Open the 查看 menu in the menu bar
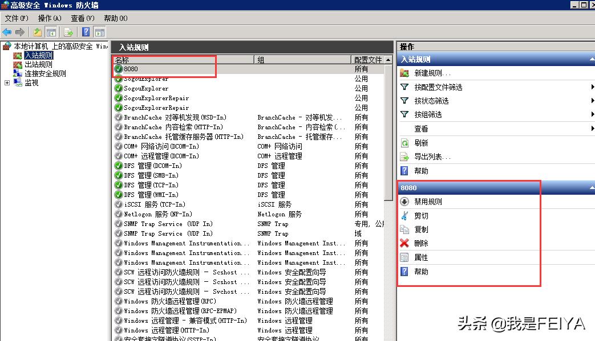Image resolution: width=595 pixels, height=341 pixels. (82, 18)
